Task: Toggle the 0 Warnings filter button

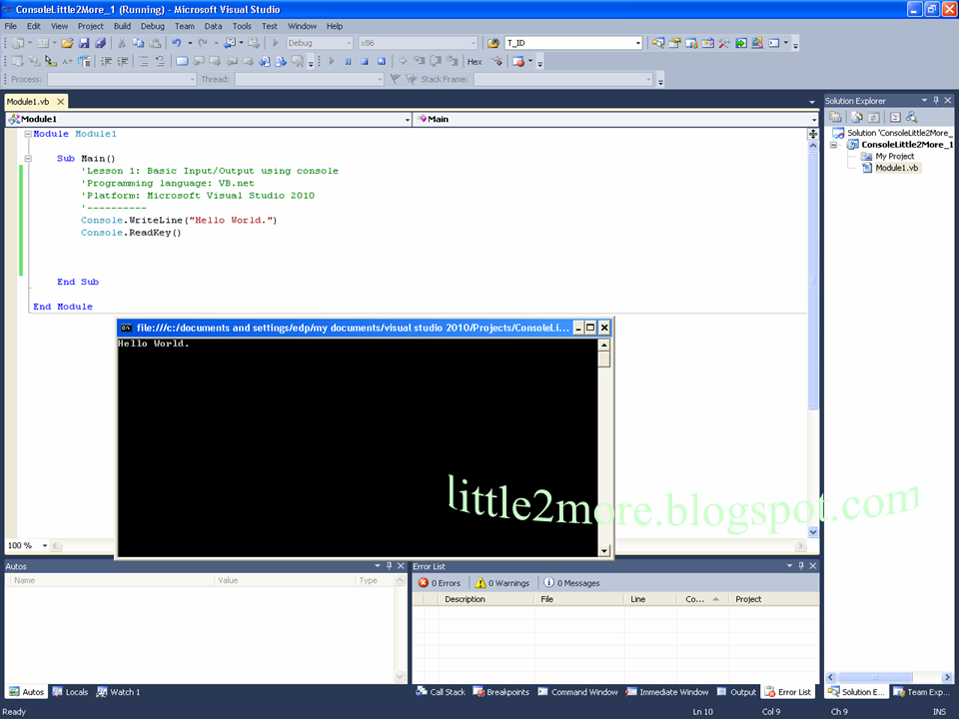Action: pyautogui.click(x=502, y=583)
